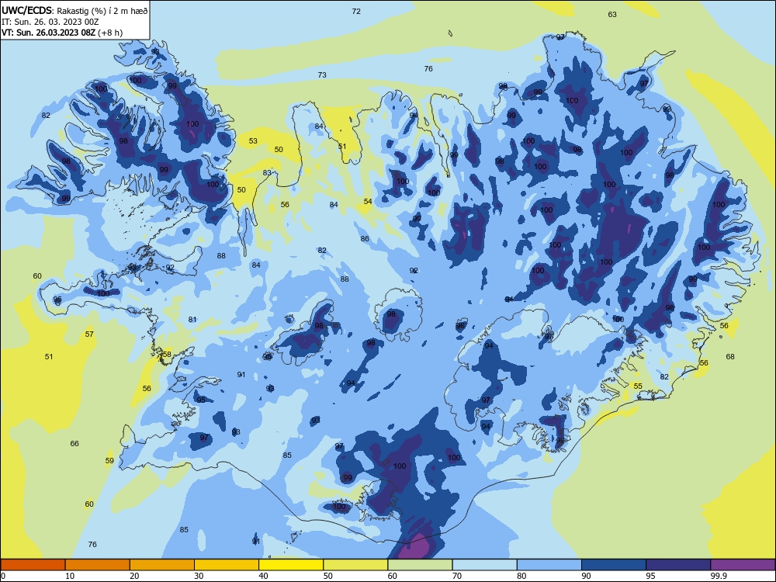
Task: Click the map value 58 near the coast
Action: click(x=167, y=355)
